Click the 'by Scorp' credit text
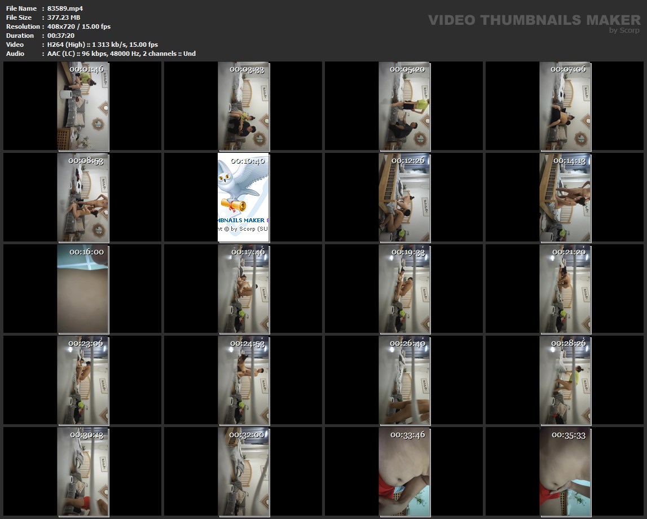The width and height of the screenshot is (647, 519). (624, 30)
